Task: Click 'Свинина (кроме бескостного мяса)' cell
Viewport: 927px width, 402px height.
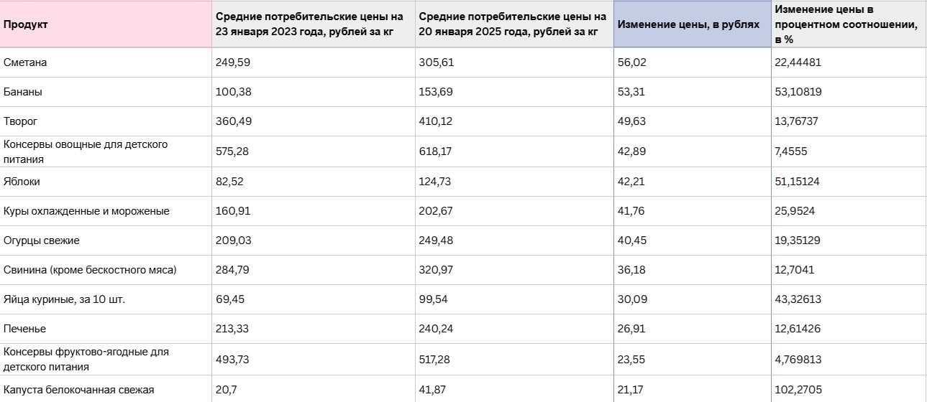Action: pyautogui.click(x=90, y=270)
